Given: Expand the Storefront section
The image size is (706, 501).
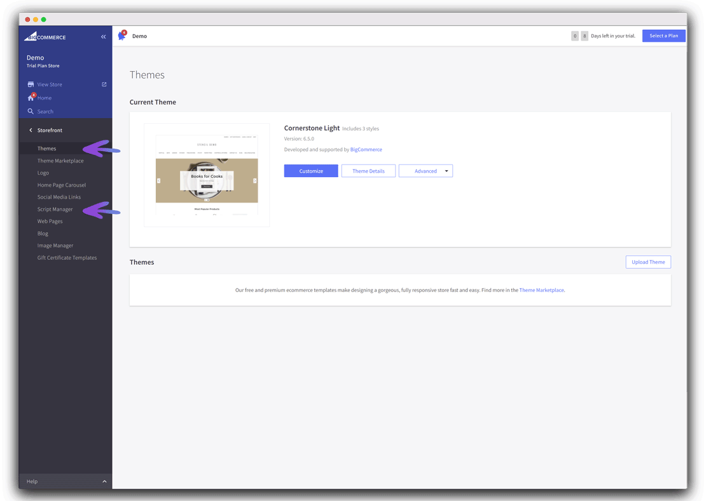Looking at the screenshot, I should coord(49,130).
